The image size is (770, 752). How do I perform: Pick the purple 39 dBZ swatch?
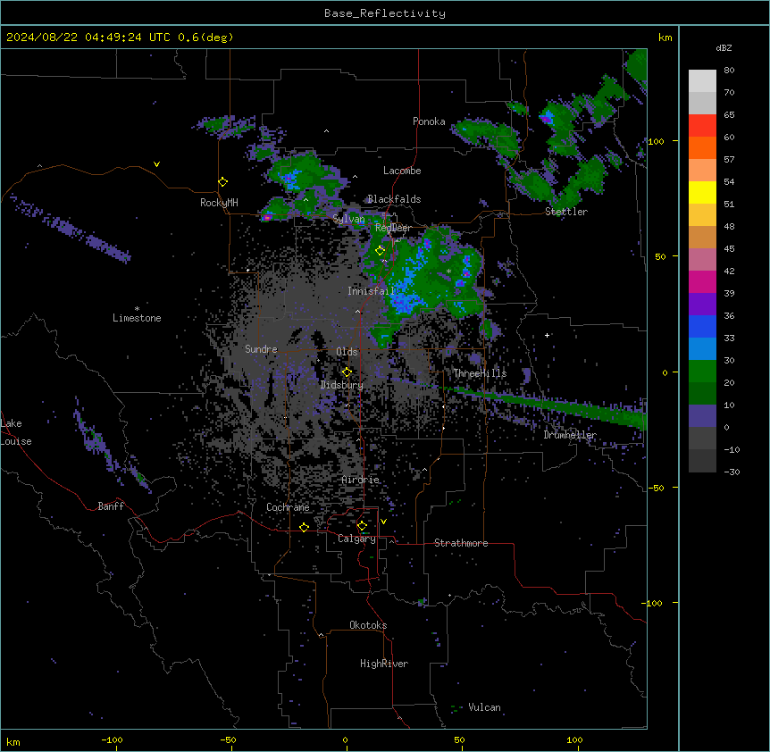point(702,305)
